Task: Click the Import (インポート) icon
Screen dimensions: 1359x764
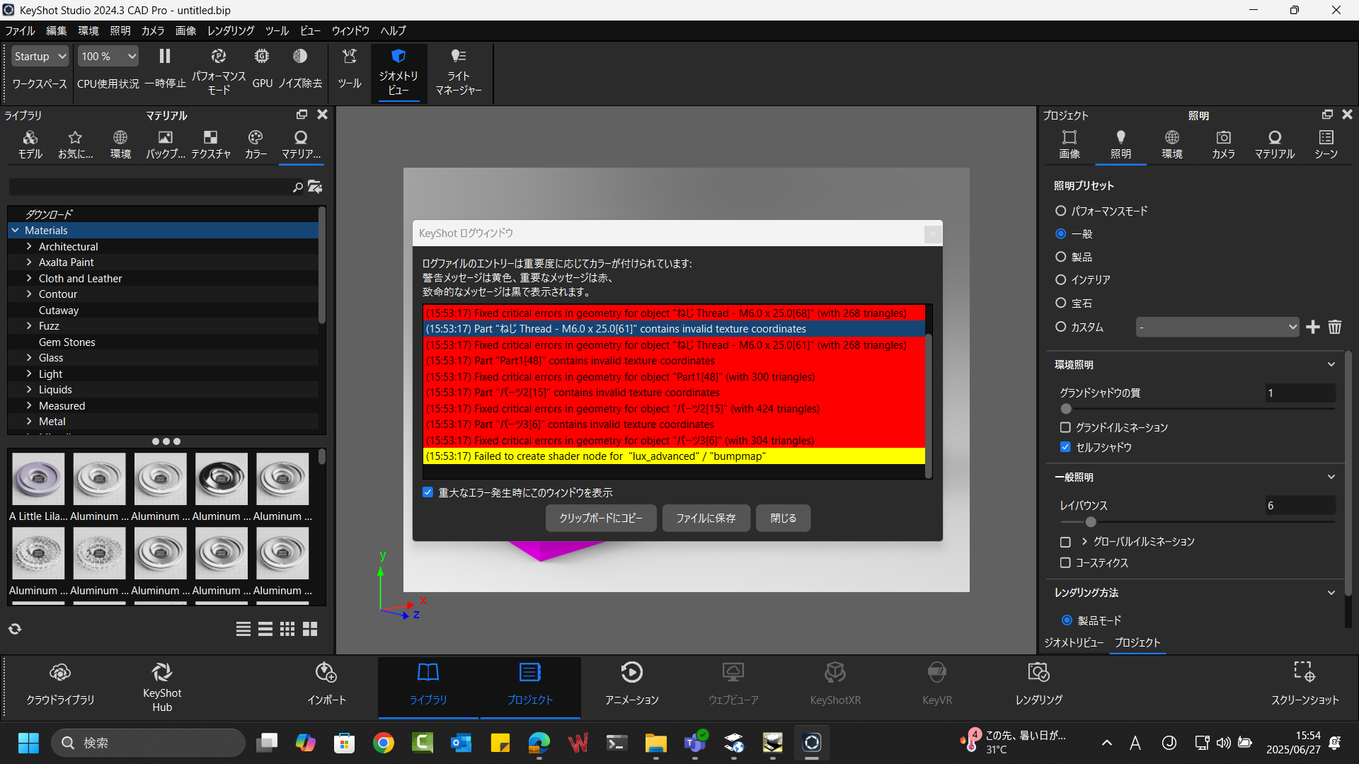Action: (x=326, y=672)
